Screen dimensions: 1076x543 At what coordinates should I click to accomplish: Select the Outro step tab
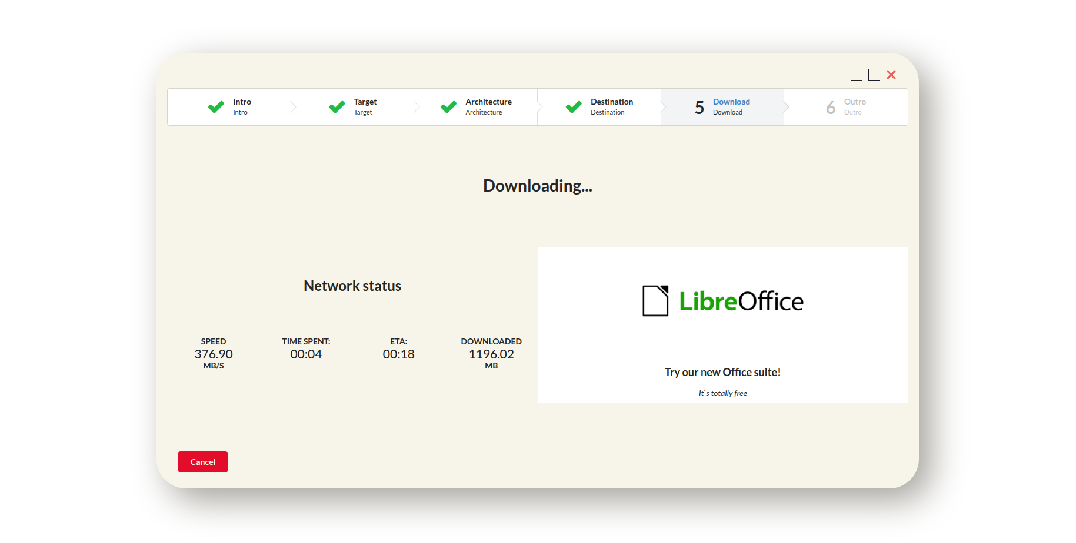click(846, 107)
